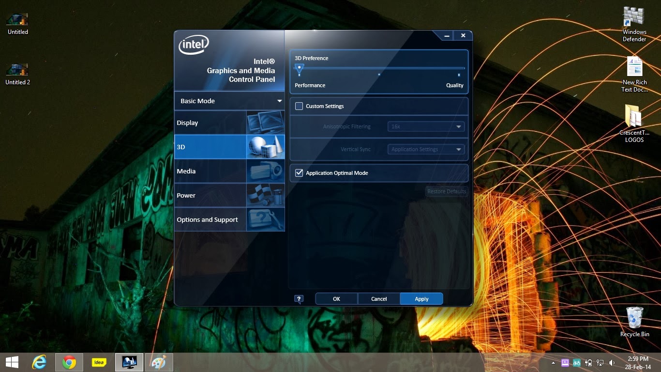Viewport: 661px width, 372px height.
Task: Select the Power checkered-flag icon
Action: (x=265, y=195)
